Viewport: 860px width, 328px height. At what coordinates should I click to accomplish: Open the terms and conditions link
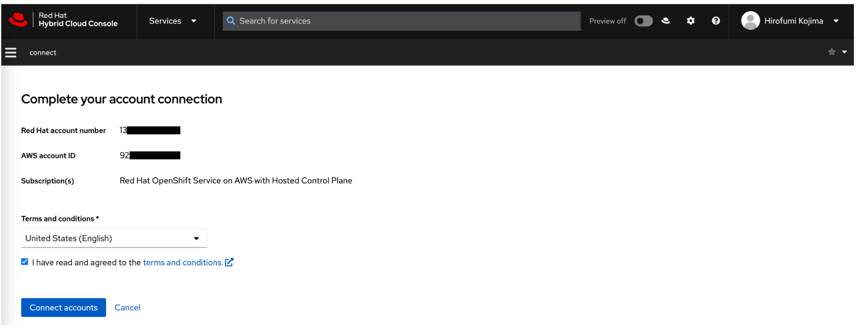click(x=183, y=263)
